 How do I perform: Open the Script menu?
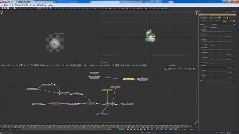[x=32, y=5]
